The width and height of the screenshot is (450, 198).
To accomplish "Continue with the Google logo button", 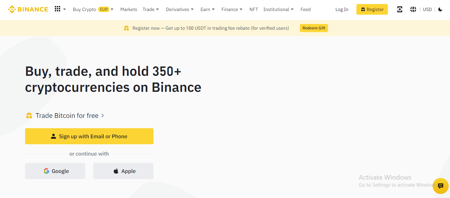I will 55,171.
